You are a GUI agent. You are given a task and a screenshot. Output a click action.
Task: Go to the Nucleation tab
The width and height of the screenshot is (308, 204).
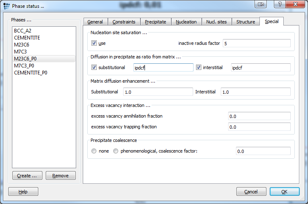(186, 22)
